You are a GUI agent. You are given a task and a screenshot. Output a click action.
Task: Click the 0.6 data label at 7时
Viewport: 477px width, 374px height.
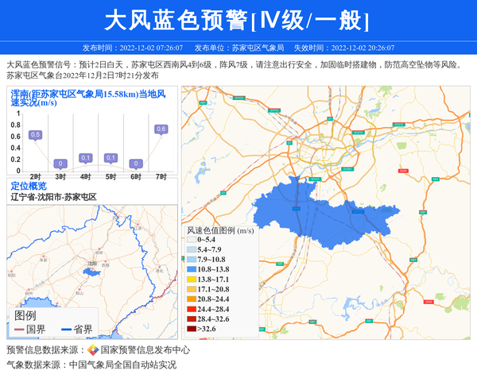point(161,129)
